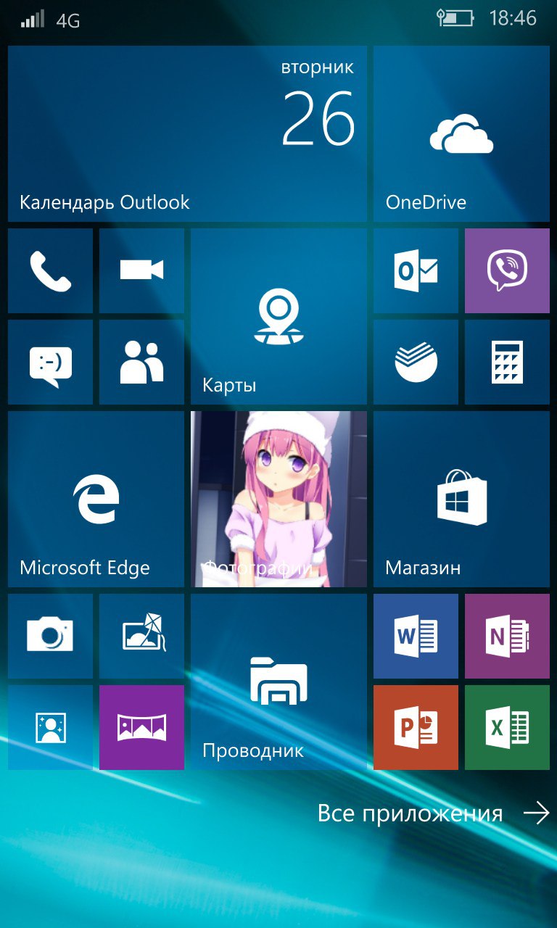This screenshot has height=928, width=557.
Task: Launch Microsoft Edge browser tile
Action: 96,499
